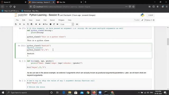
Task: Click the taskbar search box
Action: point(27,93)
